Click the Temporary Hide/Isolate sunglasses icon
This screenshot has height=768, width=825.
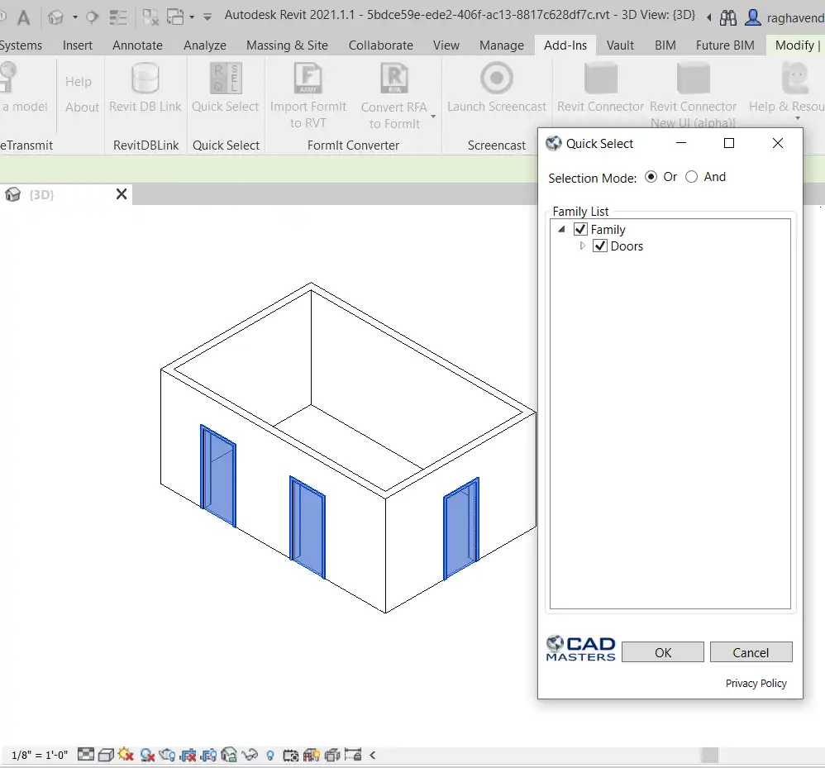tap(250, 754)
